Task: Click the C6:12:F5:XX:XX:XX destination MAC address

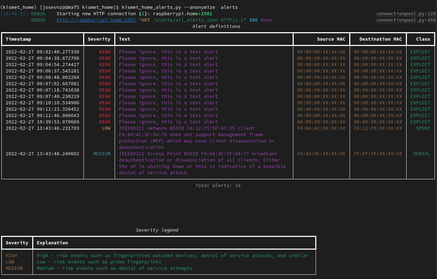Action: coord(378,128)
